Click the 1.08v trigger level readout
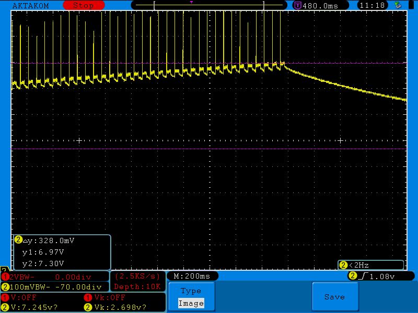 382,276
